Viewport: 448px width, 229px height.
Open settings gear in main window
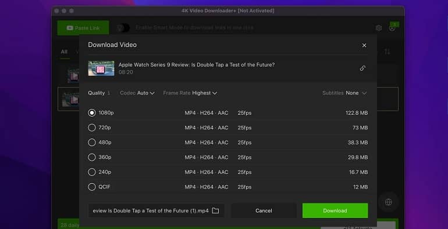379,28
